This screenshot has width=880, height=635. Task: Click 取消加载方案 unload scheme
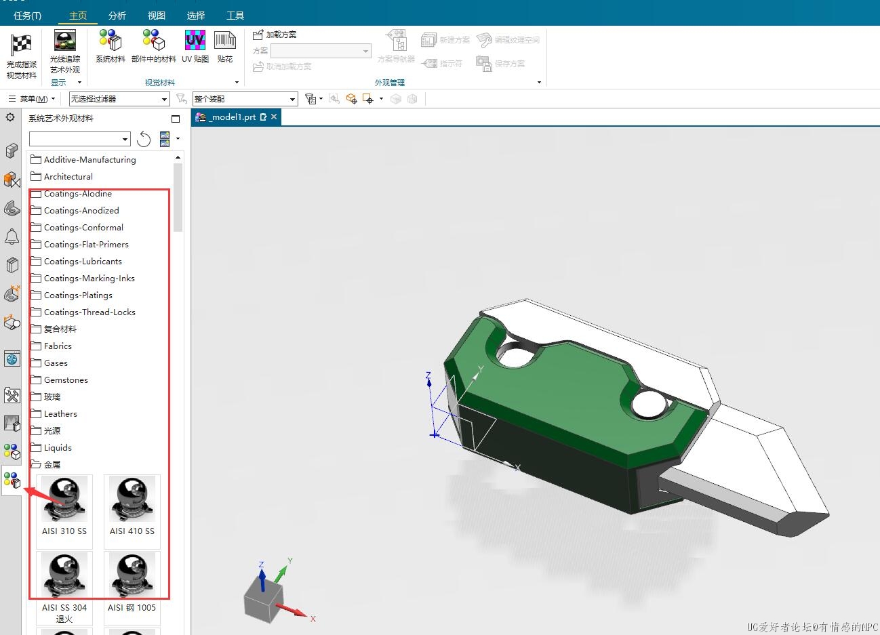click(282, 66)
